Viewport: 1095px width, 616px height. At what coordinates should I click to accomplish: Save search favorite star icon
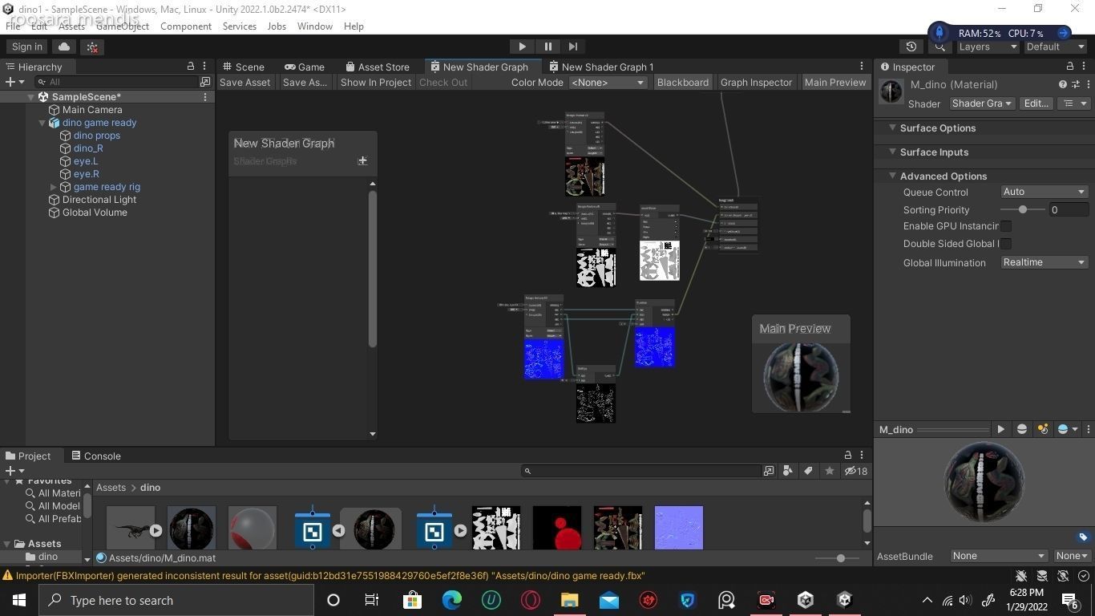click(829, 471)
